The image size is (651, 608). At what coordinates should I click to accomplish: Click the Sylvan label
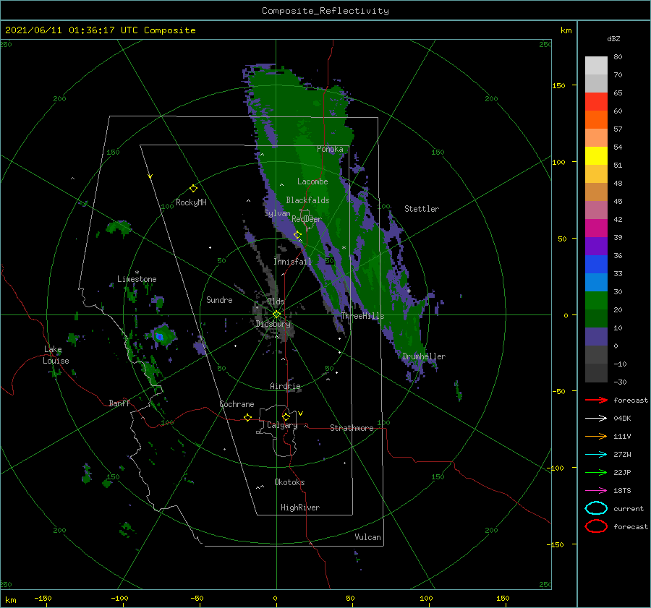277,213
